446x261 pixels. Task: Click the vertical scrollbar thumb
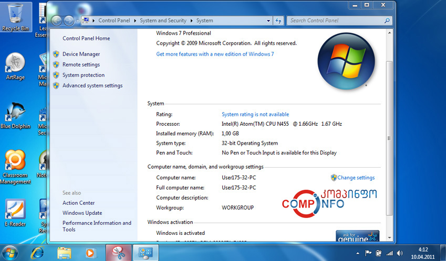[x=389, y=138]
